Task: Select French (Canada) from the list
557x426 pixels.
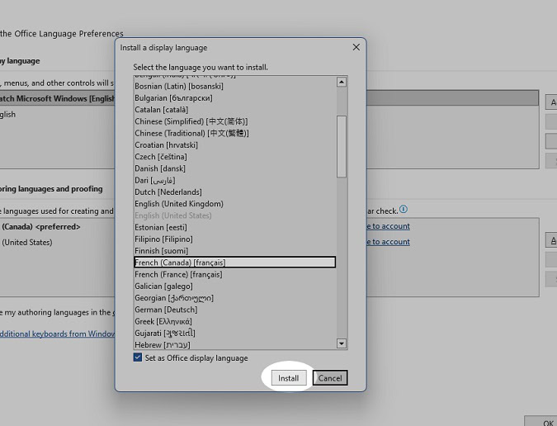Action: pos(180,263)
